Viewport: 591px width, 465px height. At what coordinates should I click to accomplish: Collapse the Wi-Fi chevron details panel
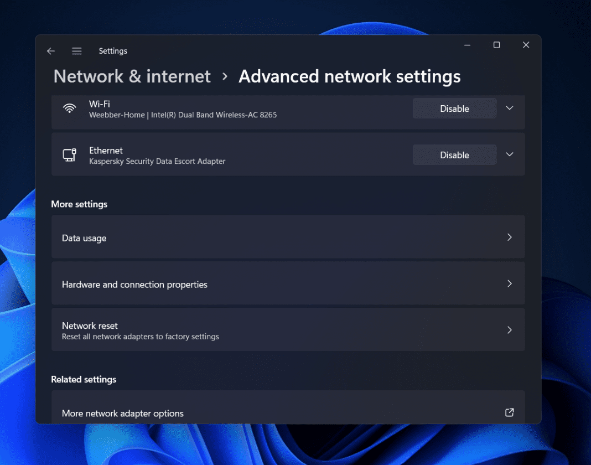(x=509, y=108)
